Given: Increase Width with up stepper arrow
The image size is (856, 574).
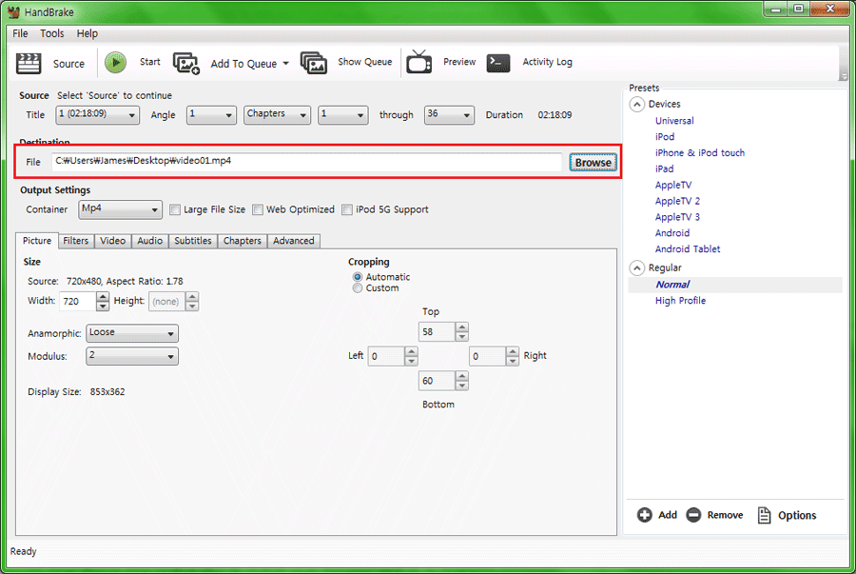Looking at the screenshot, I should [x=103, y=297].
